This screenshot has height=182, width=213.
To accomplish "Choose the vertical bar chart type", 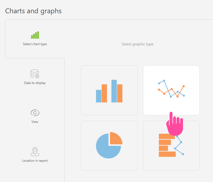I will pos(109,90).
